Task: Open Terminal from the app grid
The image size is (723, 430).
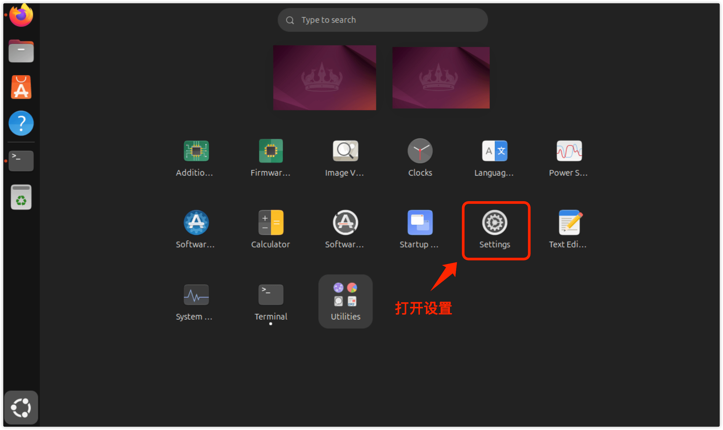Action: click(x=270, y=295)
